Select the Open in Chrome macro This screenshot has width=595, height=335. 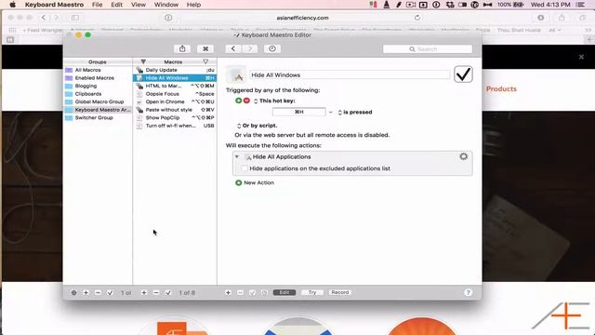[175, 101]
